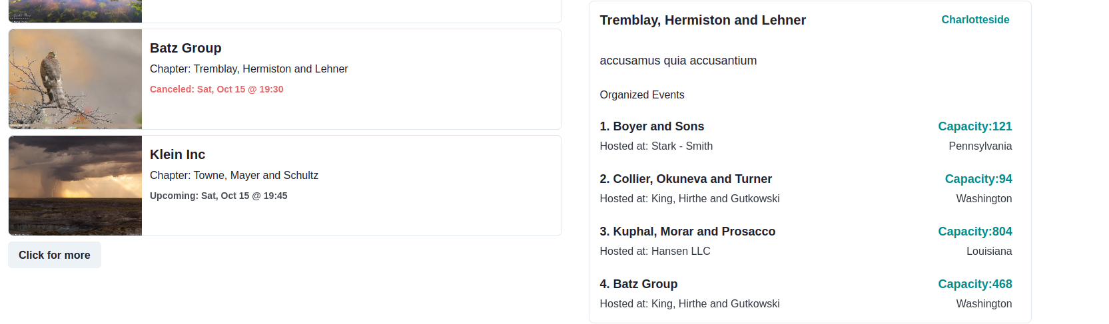Select the "3. Kuphal, Morar and Prosacco" event
The width and height of the screenshot is (1109, 324).
coord(687,232)
